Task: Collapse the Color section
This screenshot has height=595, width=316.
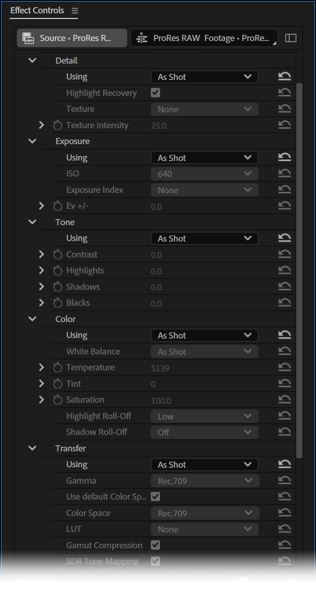Action: coord(32,319)
